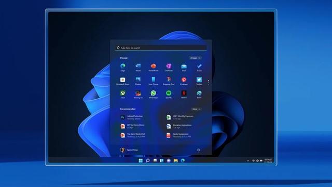The height and width of the screenshot is (187, 332).
Task: Open PowerPoint from pinned apps
Action: click(x=154, y=68)
